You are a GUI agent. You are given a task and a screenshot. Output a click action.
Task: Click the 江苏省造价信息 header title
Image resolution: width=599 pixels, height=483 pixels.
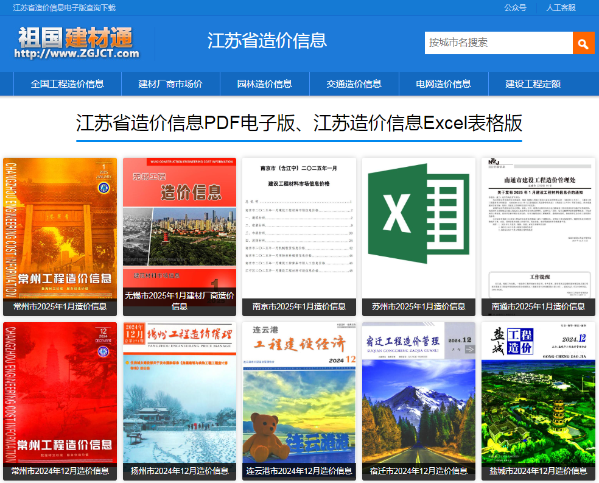coord(267,41)
